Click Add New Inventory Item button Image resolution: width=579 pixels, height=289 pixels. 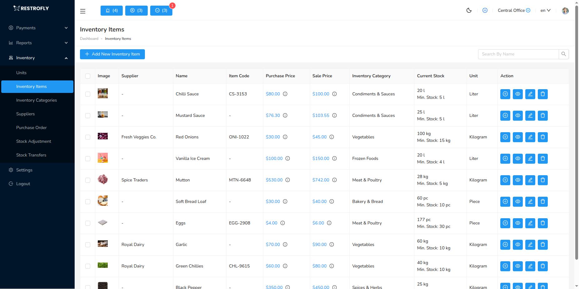tap(112, 54)
